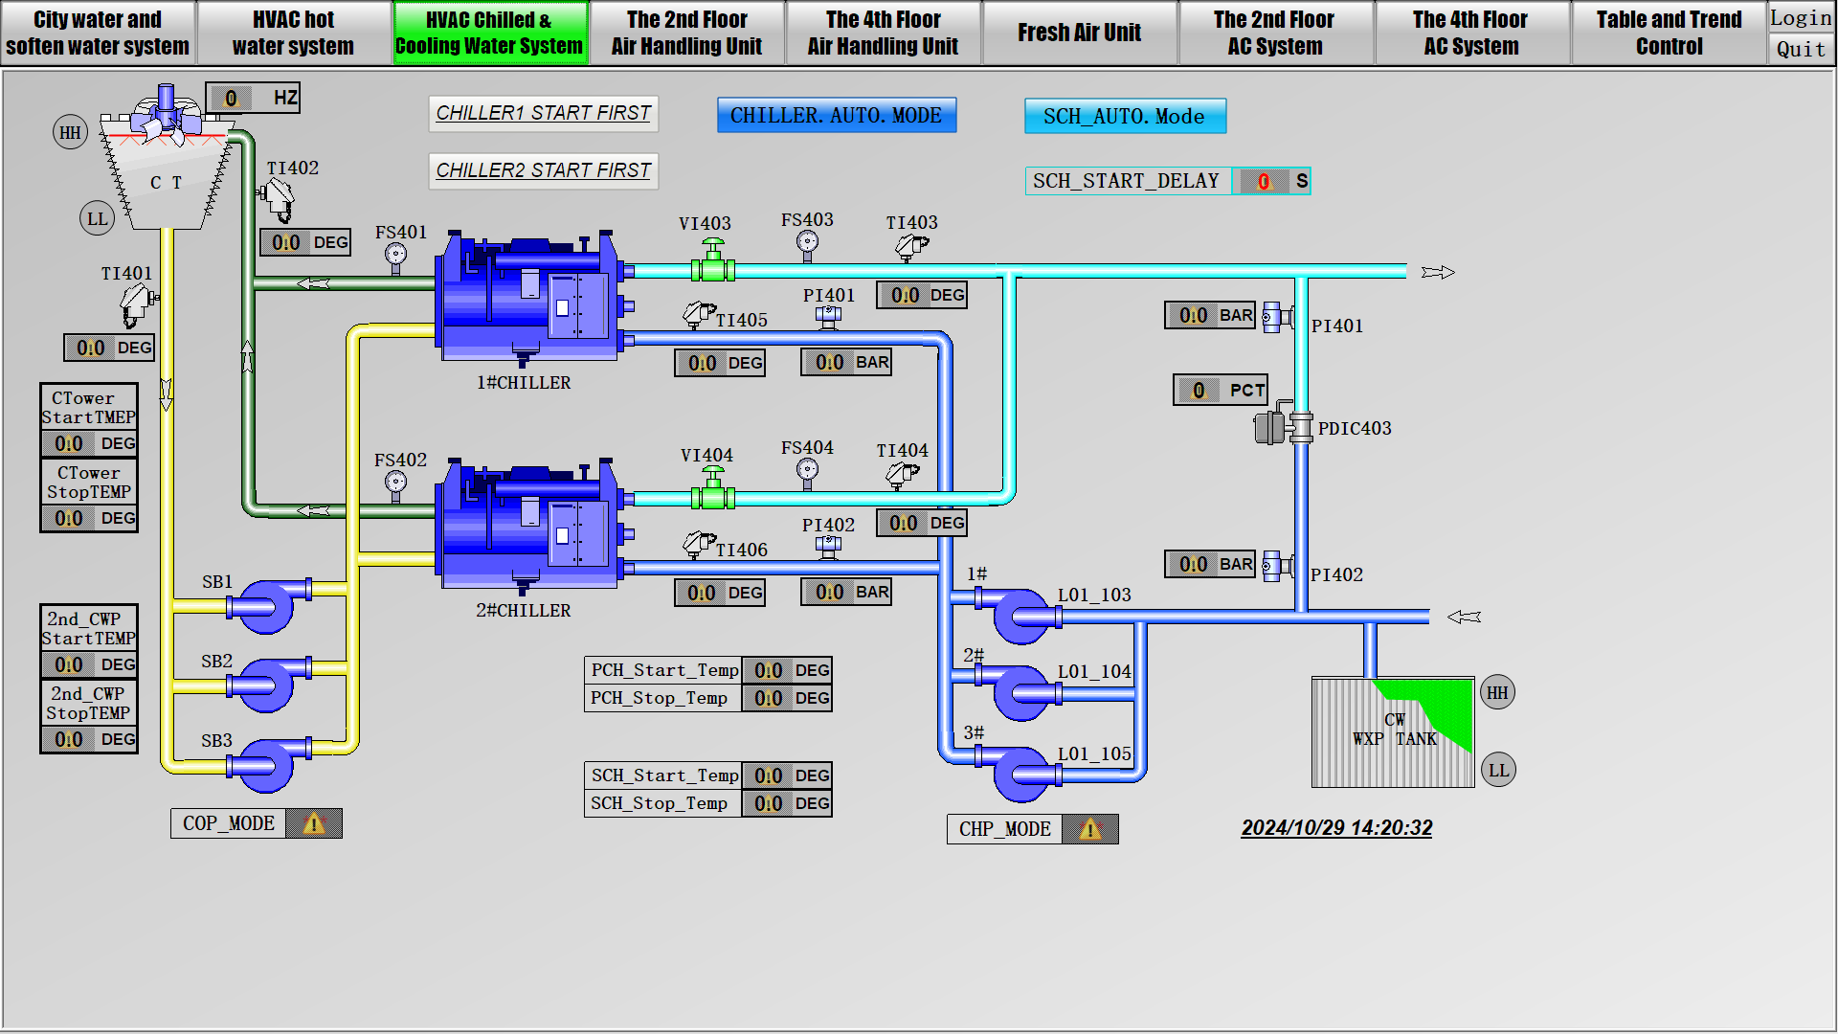Click the SCH_START_DELAY value field
The width and height of the screenshot is (1838, 1034).
(x=1263, y=181)
